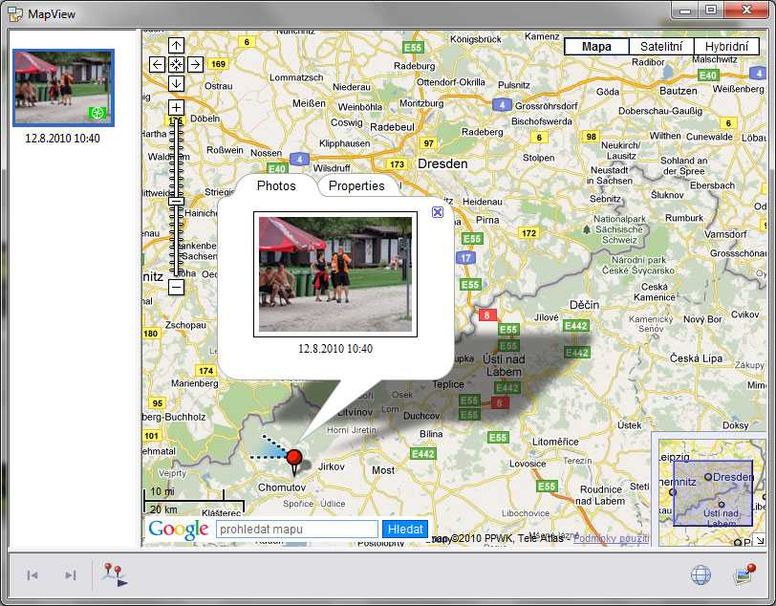
Task: Click the Heidenau label on the map
Action: pyautogui.click(x=483, y=202)
